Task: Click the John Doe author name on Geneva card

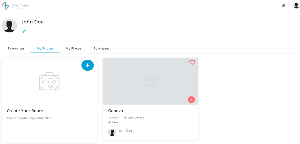Action: tap(125, 130)
